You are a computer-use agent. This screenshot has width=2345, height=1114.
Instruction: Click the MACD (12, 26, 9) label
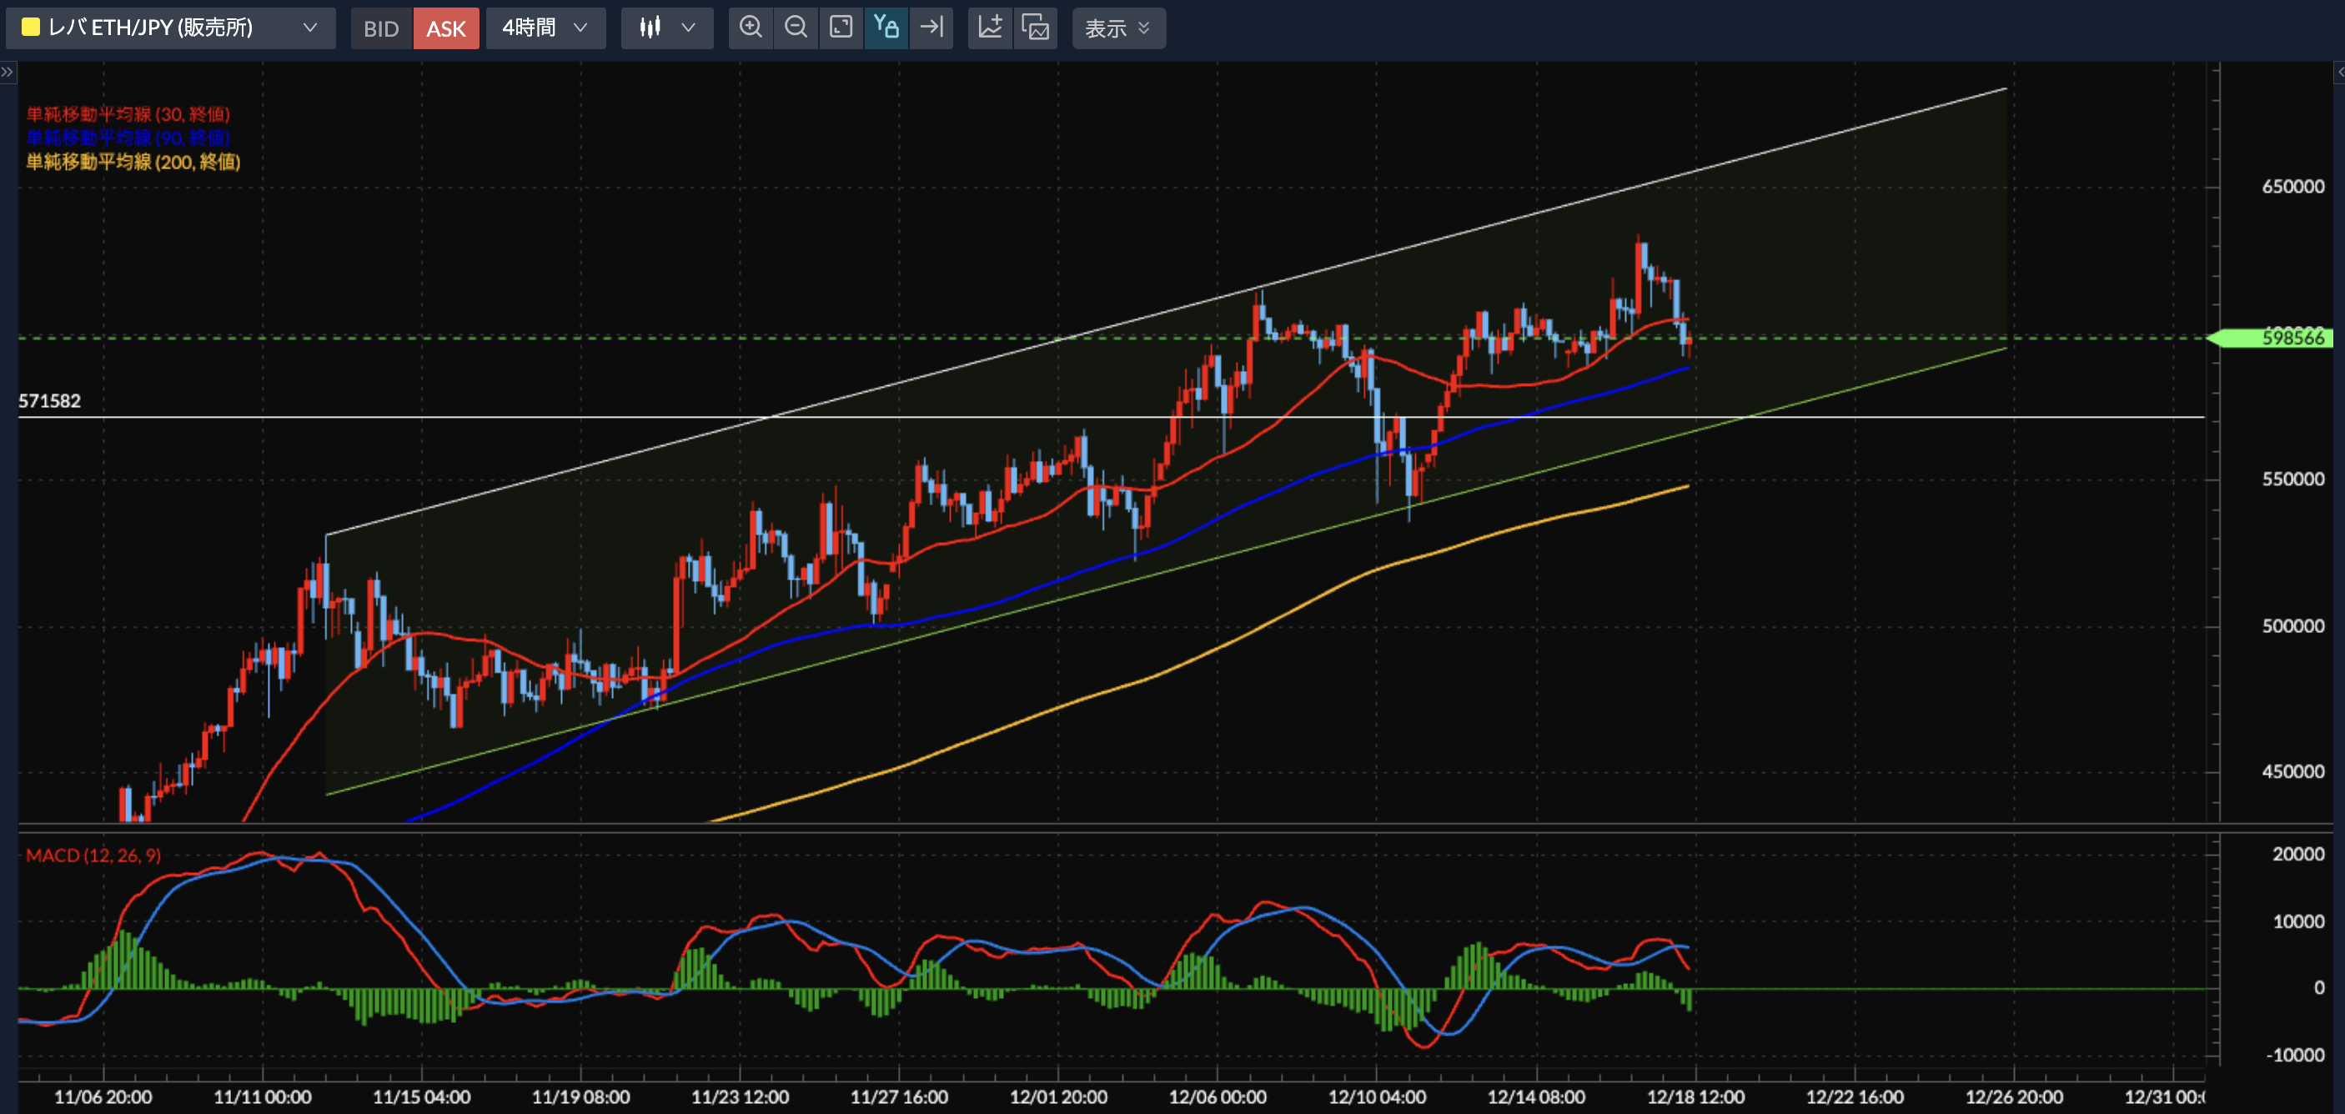pyautogui.click(x=93, y=856)
